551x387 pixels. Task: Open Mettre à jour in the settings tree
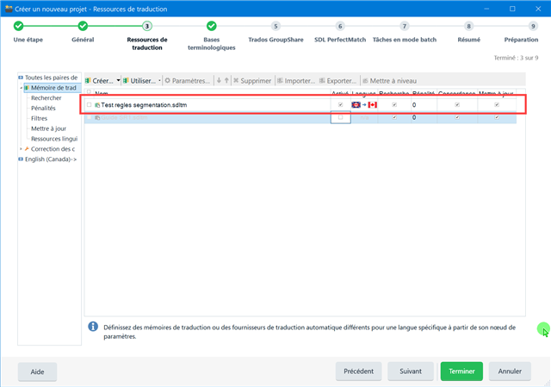48,128
